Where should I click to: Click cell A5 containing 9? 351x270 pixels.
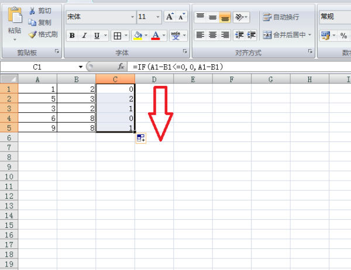coord(37,128)
